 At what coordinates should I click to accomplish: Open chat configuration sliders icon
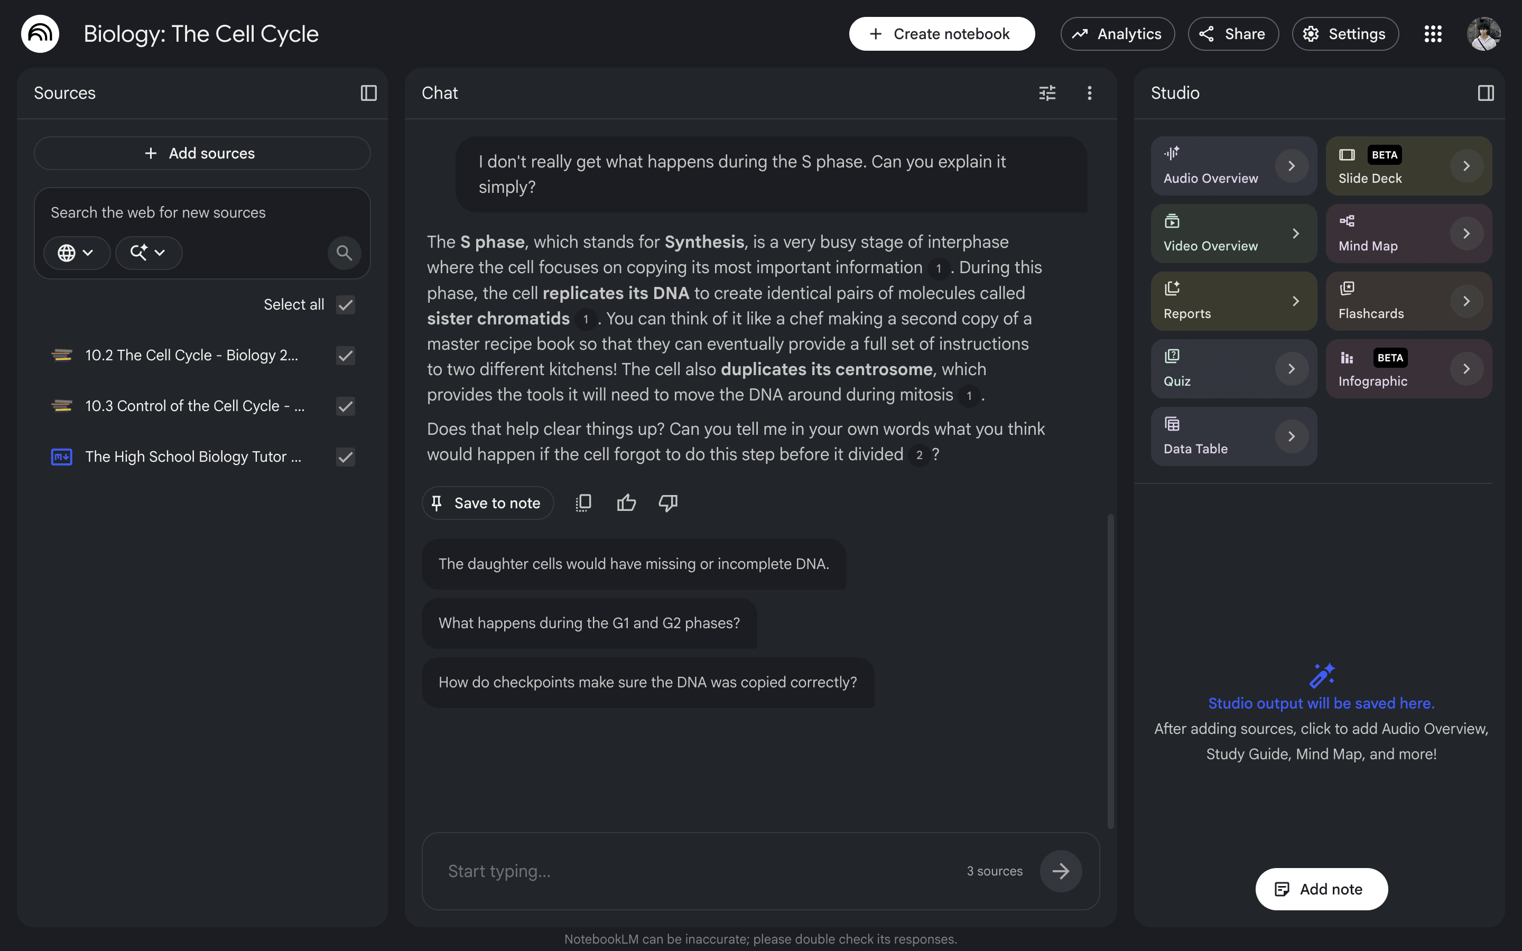(x=1047, y=93)
